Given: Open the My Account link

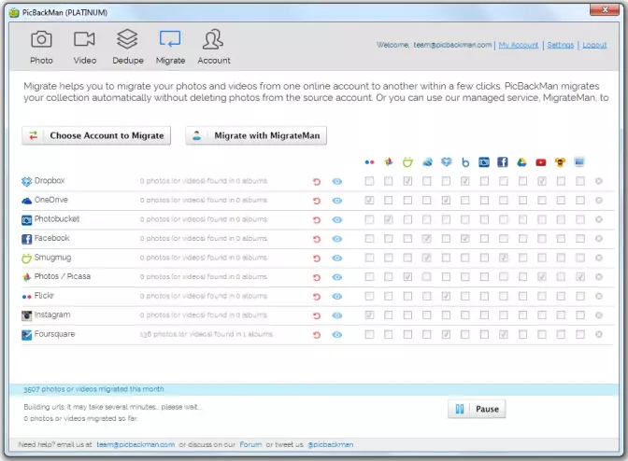Looking at the screenshot, I should [x=519, y=45].
